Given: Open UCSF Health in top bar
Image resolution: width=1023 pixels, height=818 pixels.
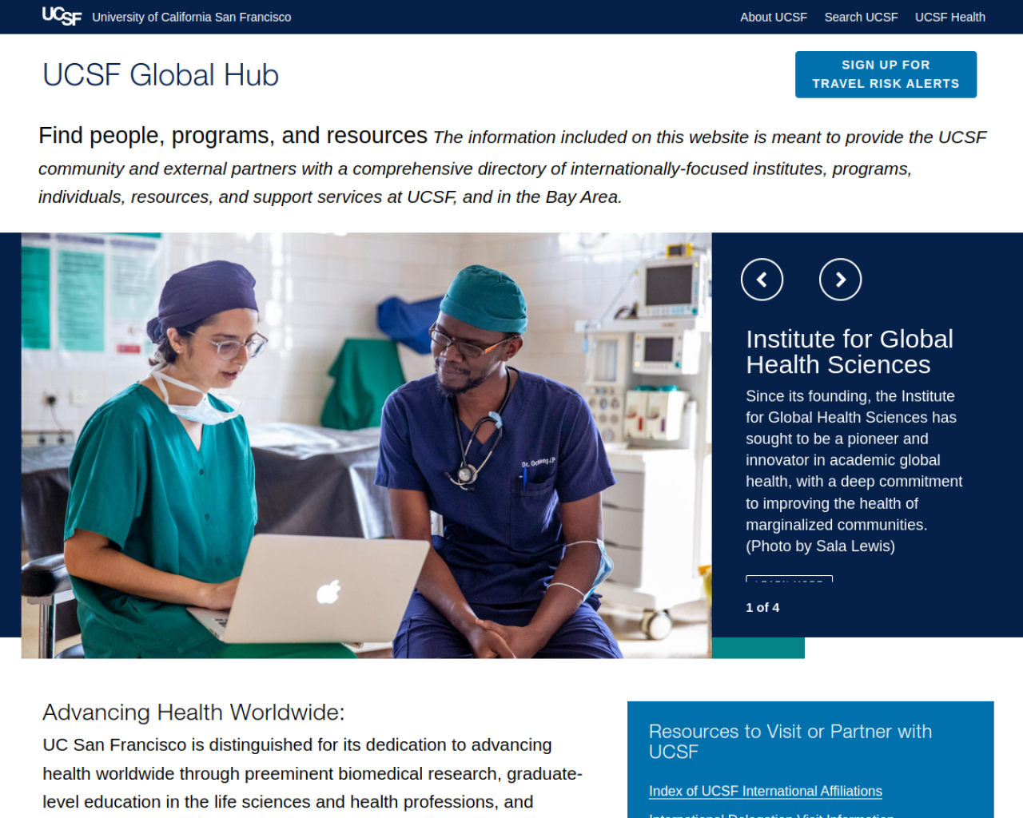Looking at the screenshot, I should [x=949, y=17].
